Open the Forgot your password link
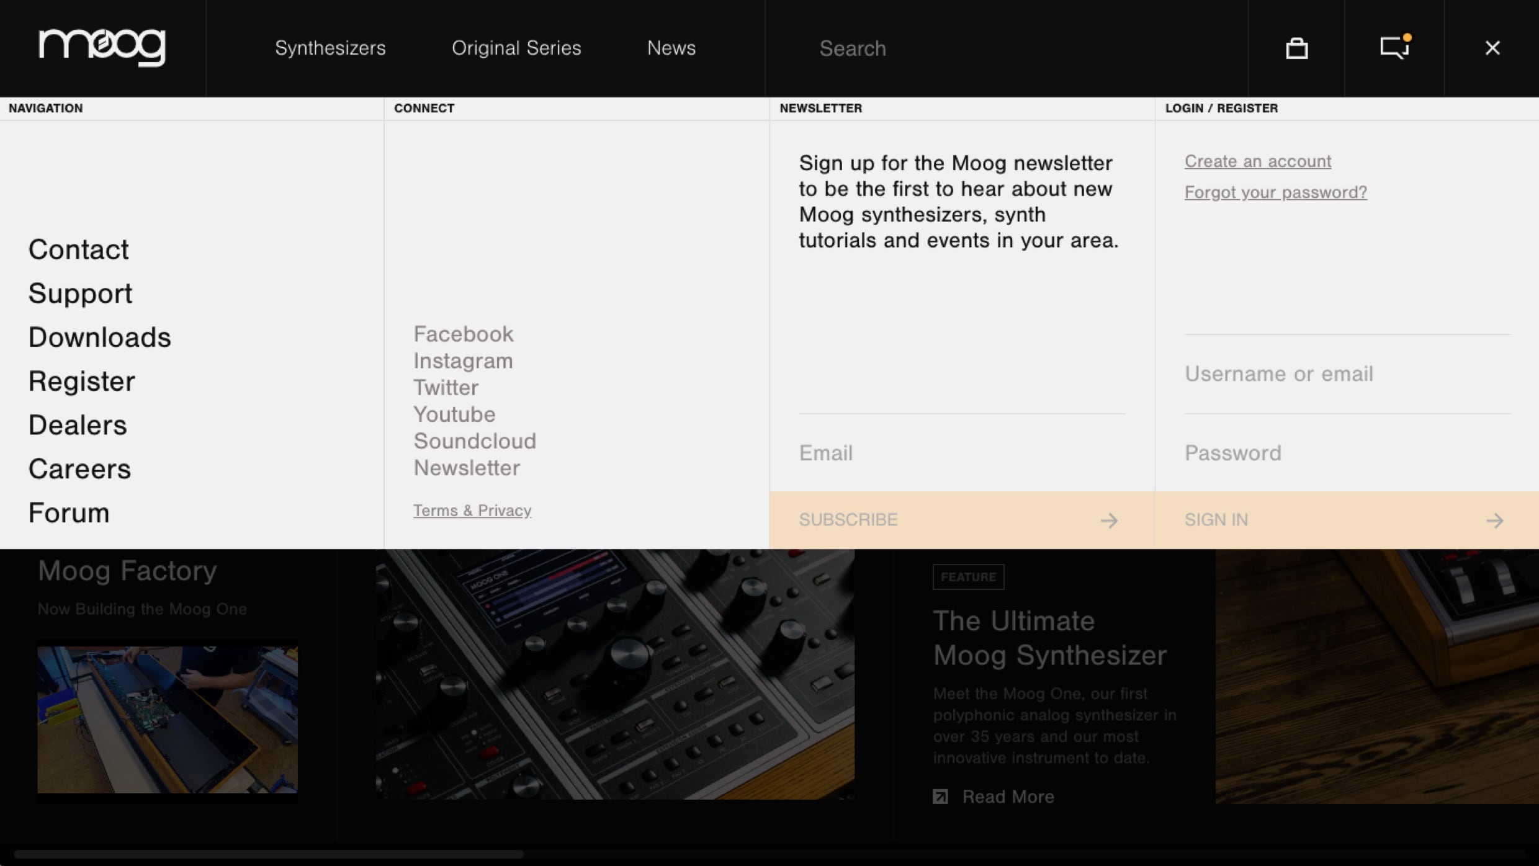 tap(1275, 192)
